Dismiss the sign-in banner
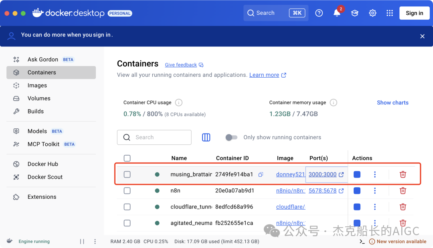 click(422, 36)
